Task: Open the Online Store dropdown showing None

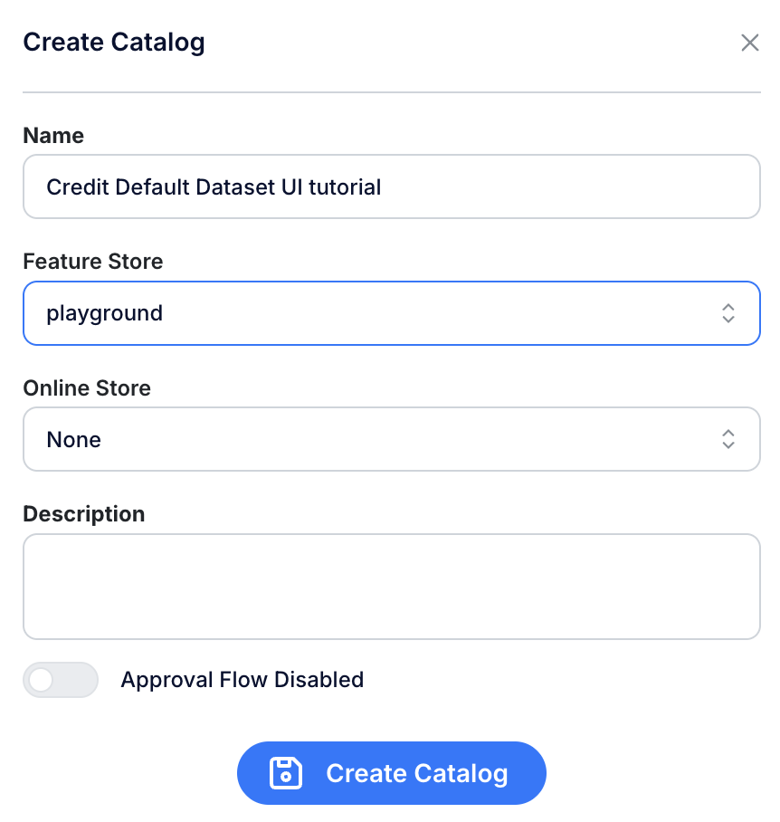Action: coord(391,439)
